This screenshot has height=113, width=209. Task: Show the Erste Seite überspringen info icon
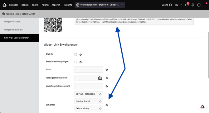coord(80,62)
